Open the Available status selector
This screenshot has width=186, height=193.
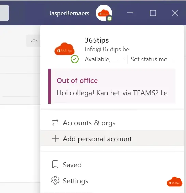tap(105, 59)
